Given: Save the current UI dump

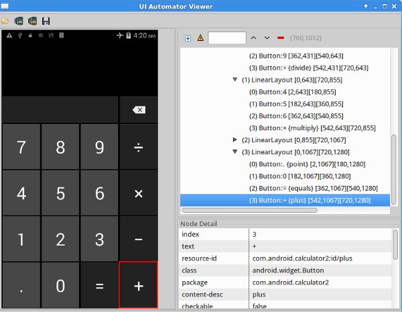Looking at the screenshot, I should point(46,21).
